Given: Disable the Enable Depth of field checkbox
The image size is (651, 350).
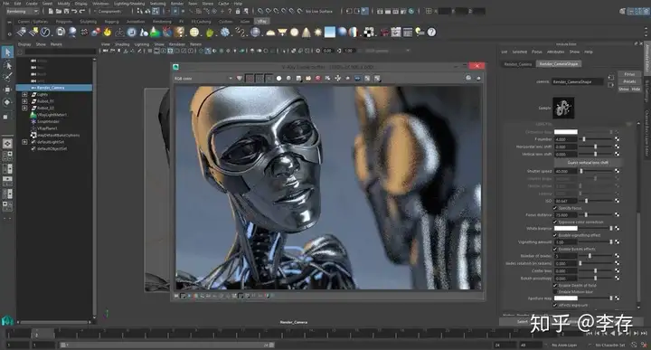Looking at the screenshot, I should click(x=555, y=285).
